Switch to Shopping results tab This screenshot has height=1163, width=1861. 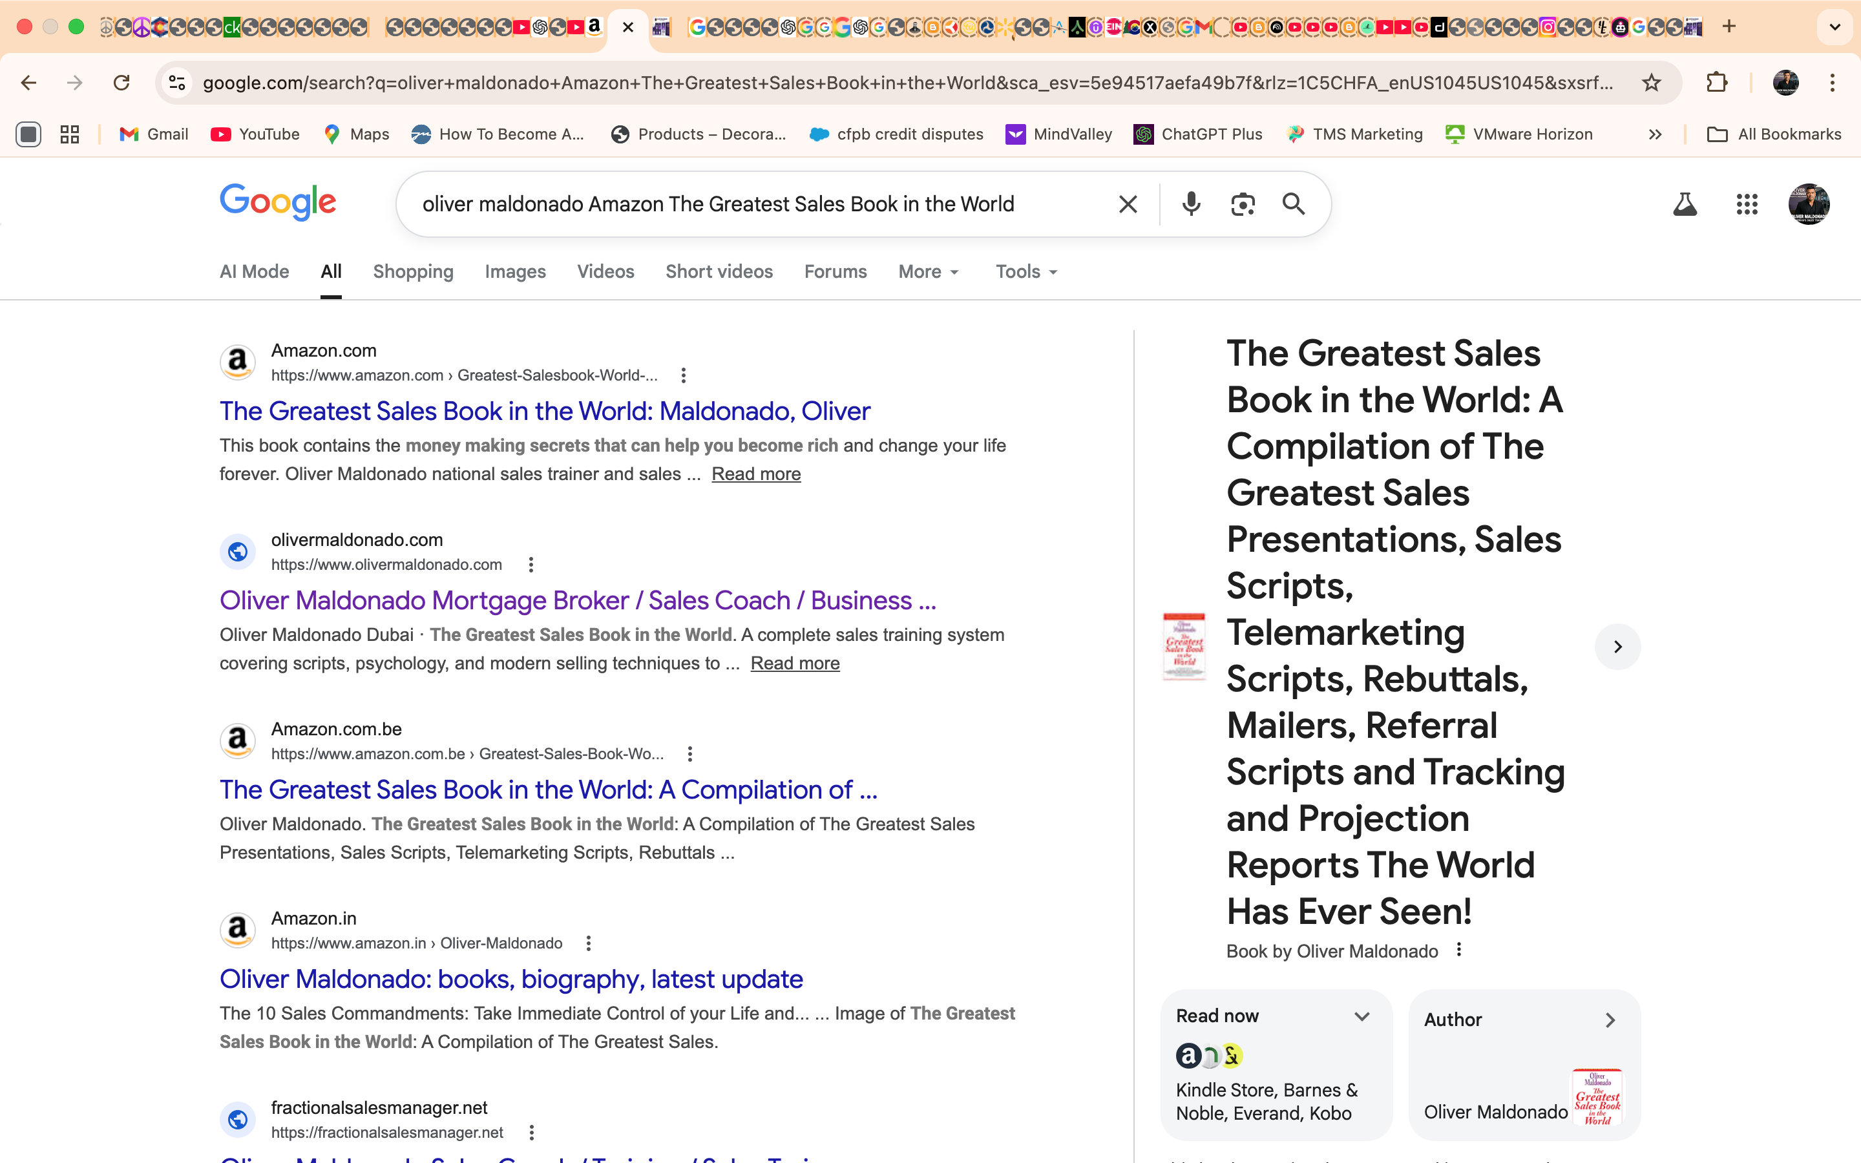413,271
